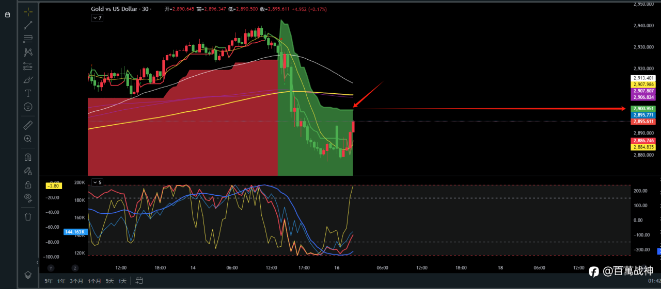661x289 pixels.
Task: Toggle stay in drawing mode
Action: (28, 171)
